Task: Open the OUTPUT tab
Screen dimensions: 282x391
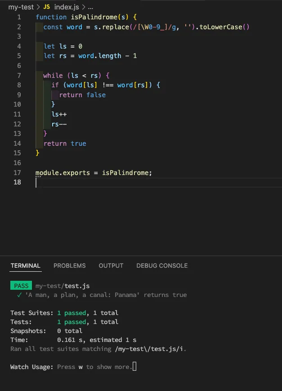Action: [x=111, y=265]
